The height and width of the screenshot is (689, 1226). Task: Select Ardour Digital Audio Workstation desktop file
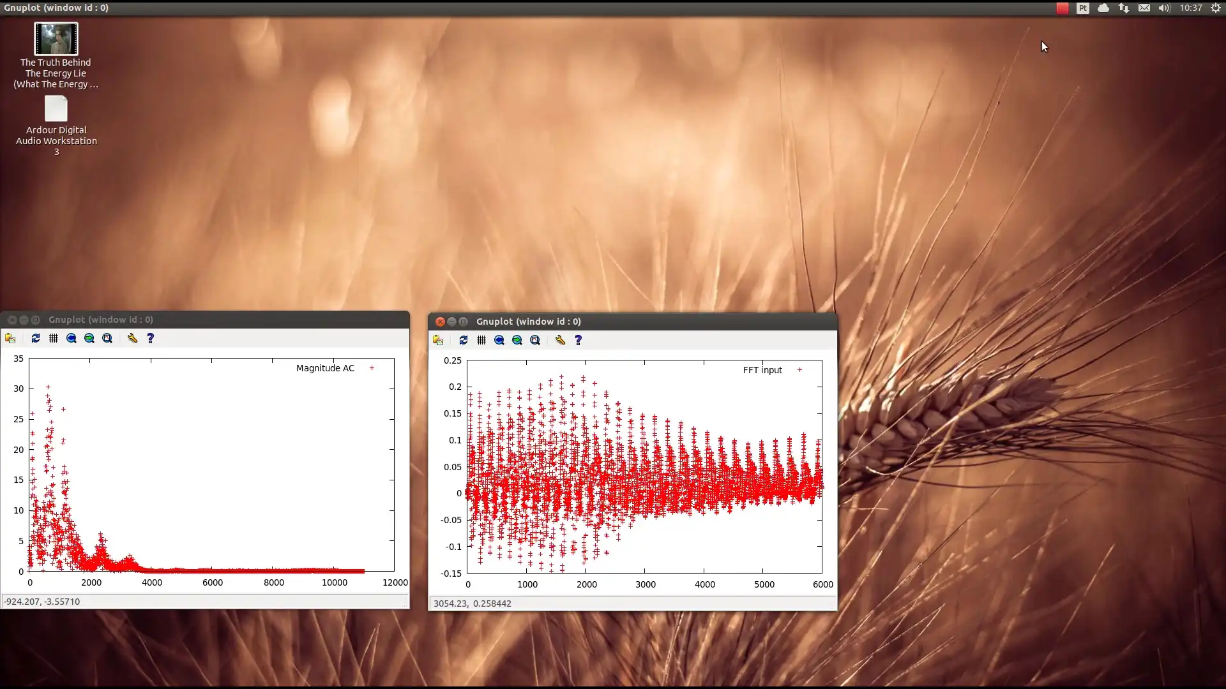(x=56, y=109)
